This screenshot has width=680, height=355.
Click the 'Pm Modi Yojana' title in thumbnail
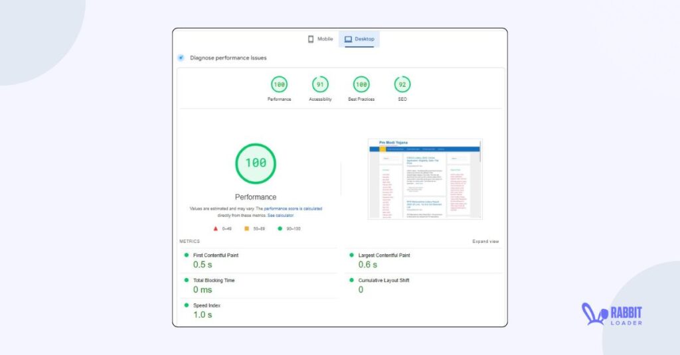(393, 143)
